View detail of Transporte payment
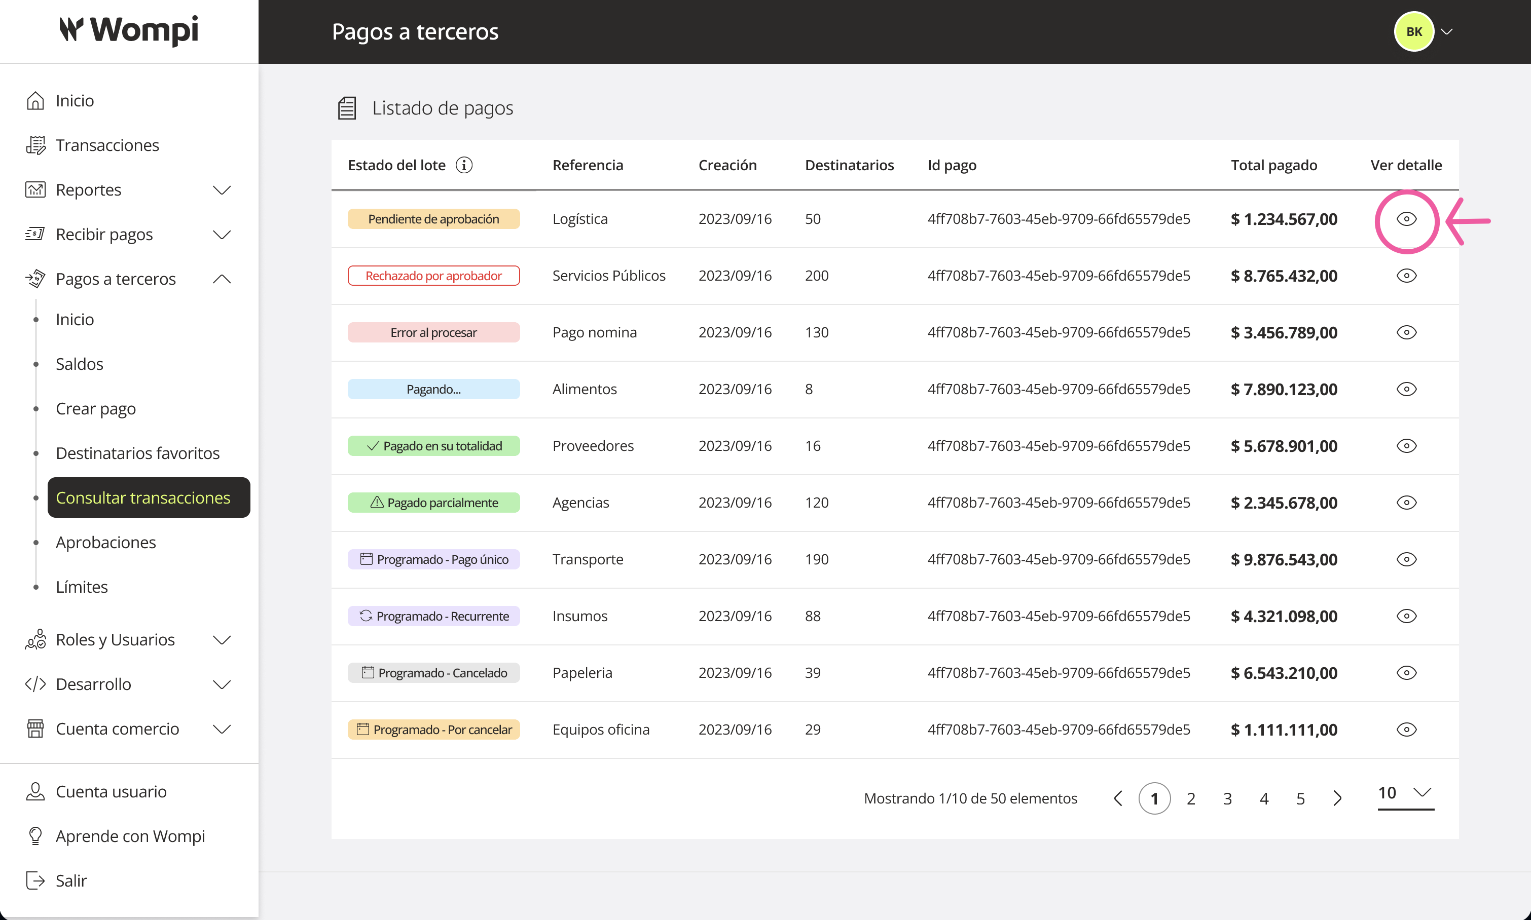Image resolution: width=1531 pixels, height=920 pixels. point(1406,559)
